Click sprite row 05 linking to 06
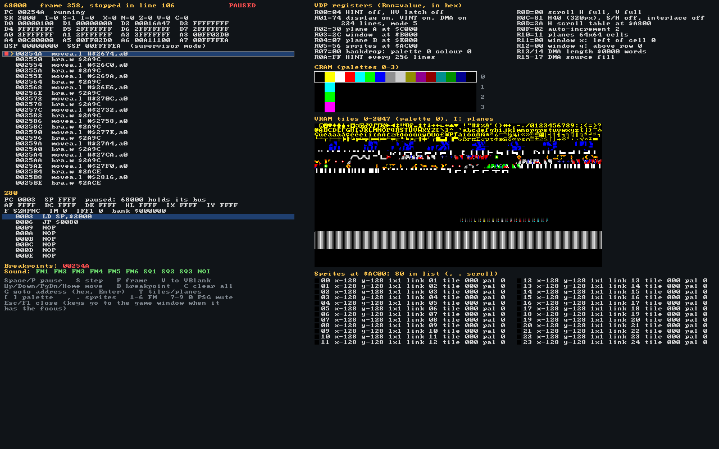Viewport: 719px width, 449px height. point(411,309)
